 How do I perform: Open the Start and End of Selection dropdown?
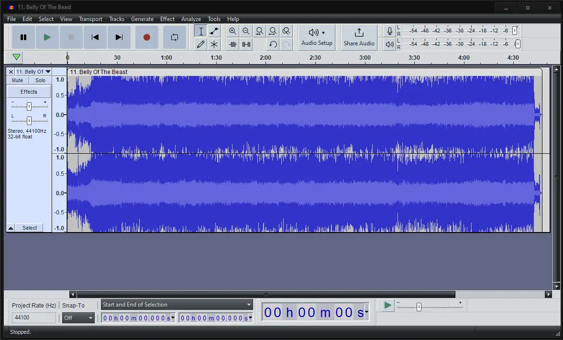177,305
